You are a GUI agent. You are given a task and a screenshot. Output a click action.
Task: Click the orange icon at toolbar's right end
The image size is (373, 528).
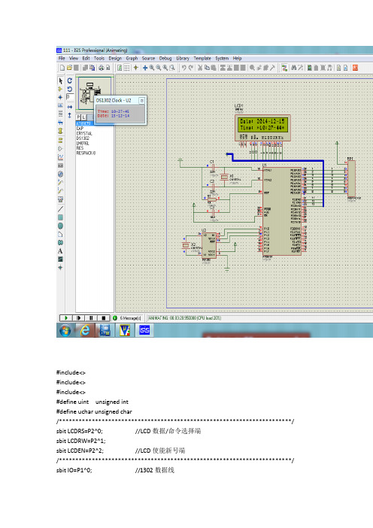point(355,68)
